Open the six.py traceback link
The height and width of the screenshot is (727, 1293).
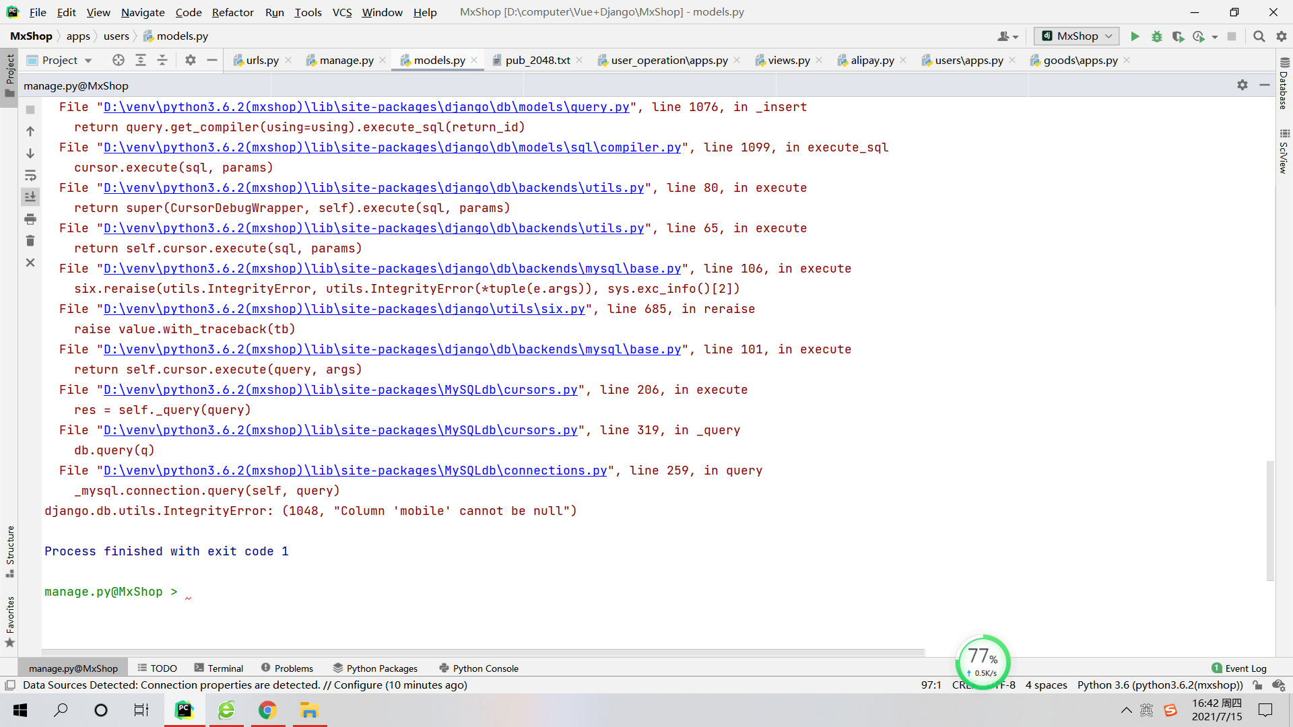pyautogui.click(x=344, y=309)
